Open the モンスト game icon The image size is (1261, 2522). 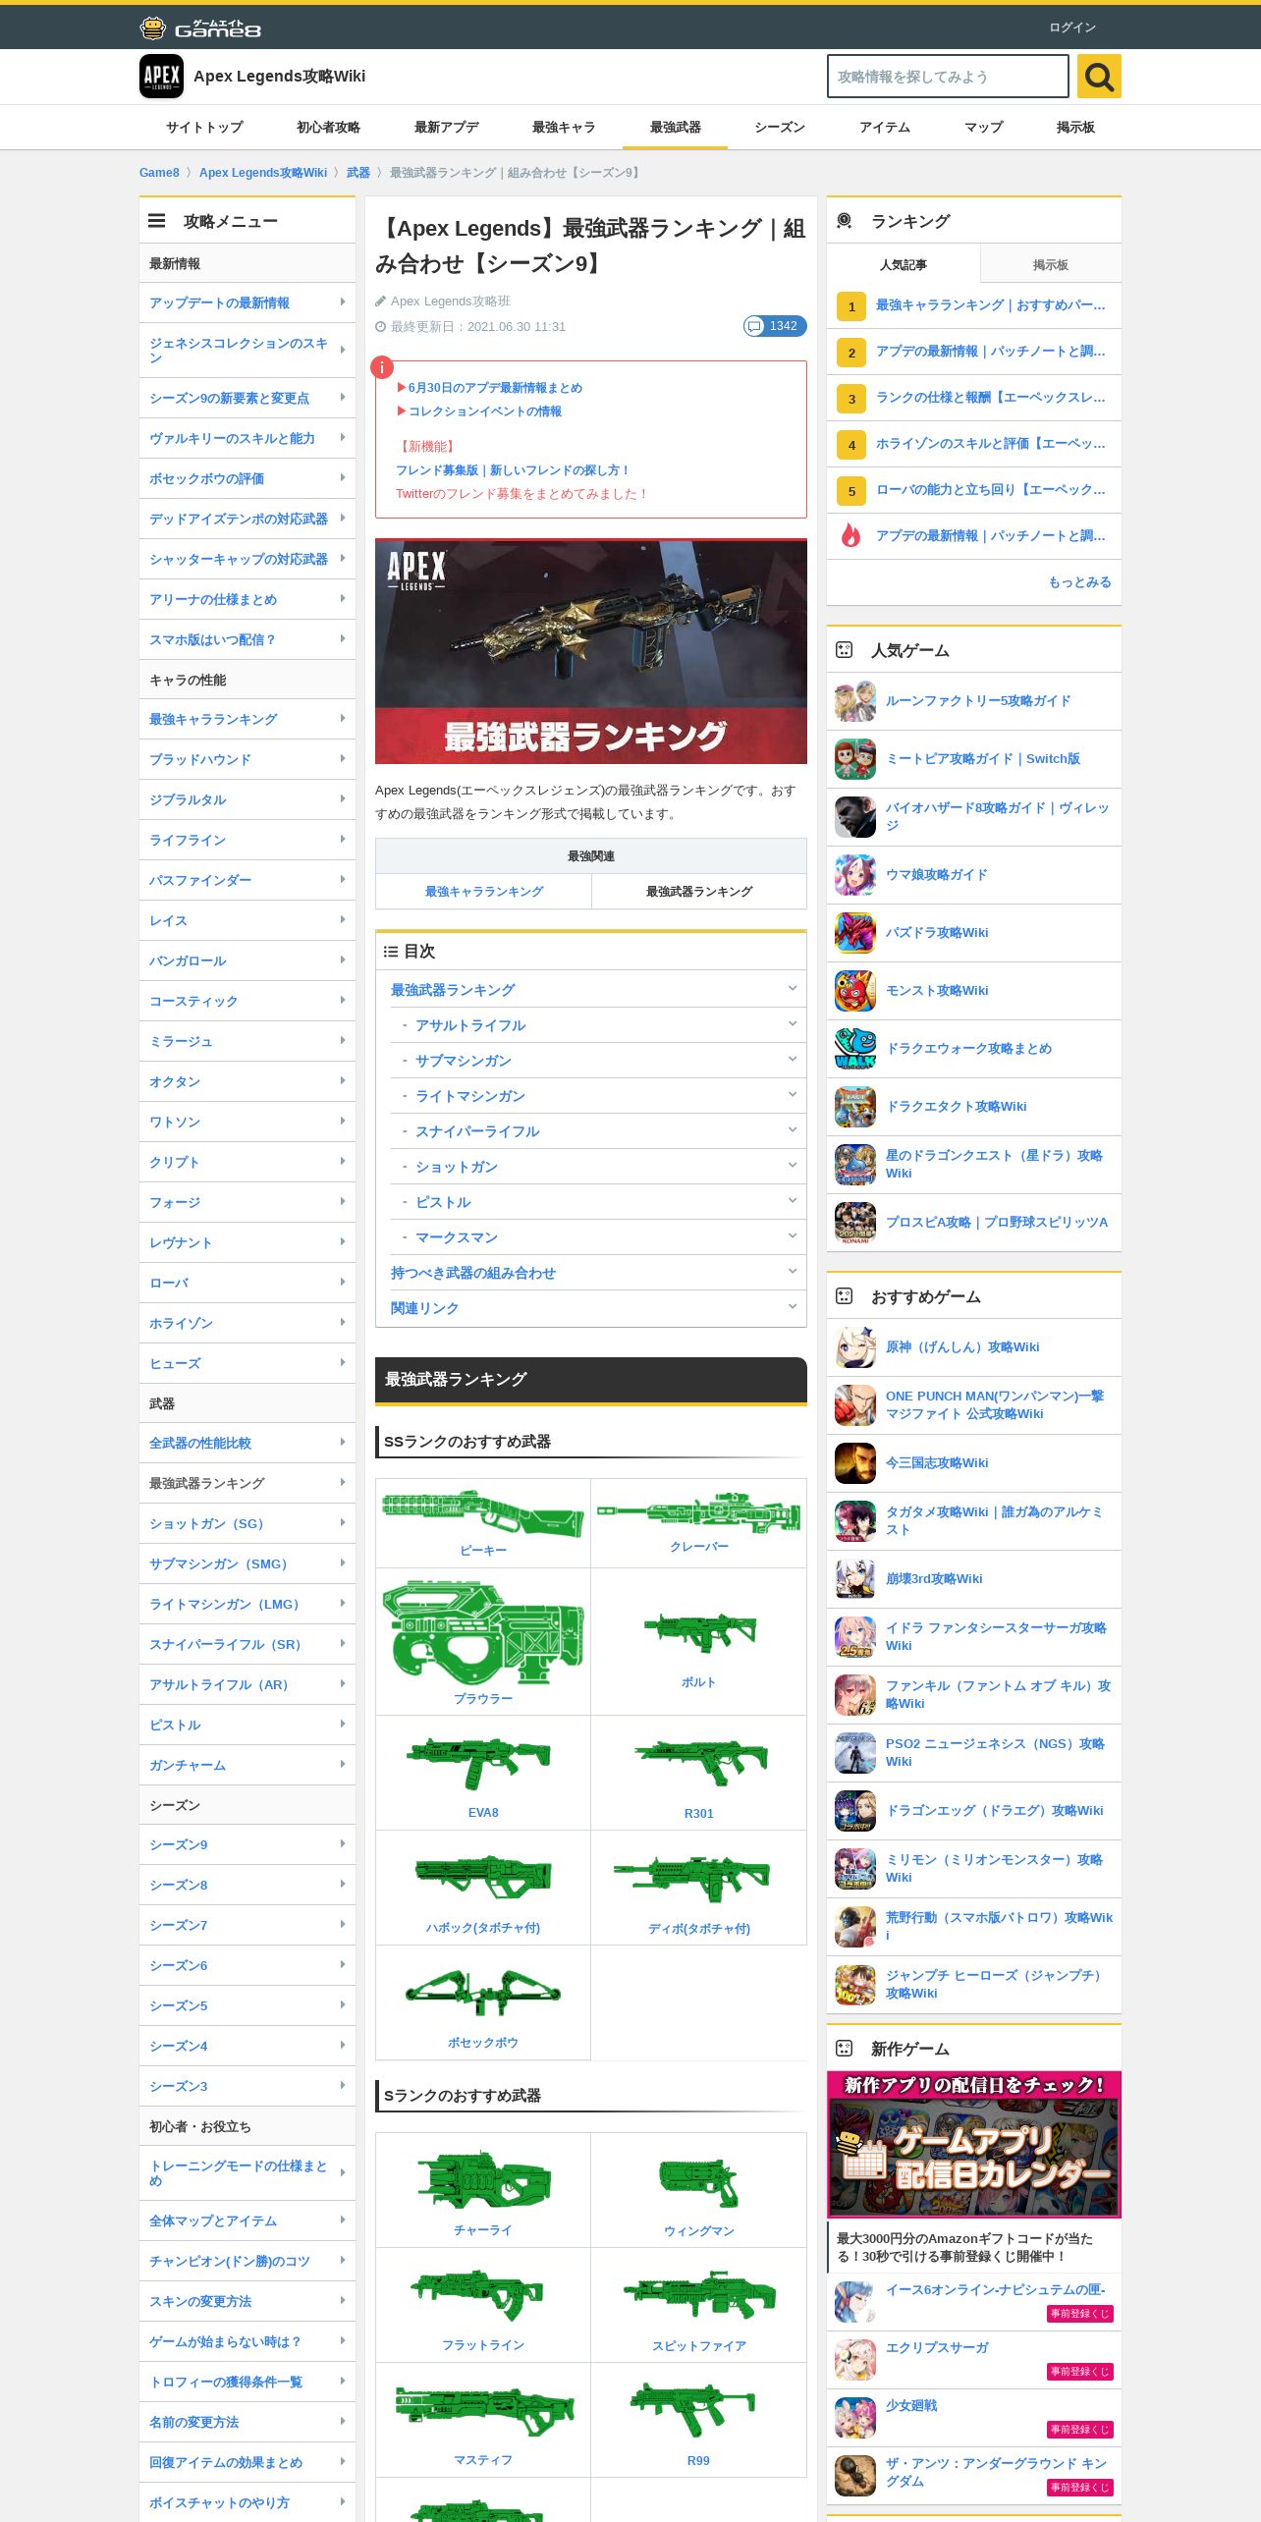[x=855, y=991]
